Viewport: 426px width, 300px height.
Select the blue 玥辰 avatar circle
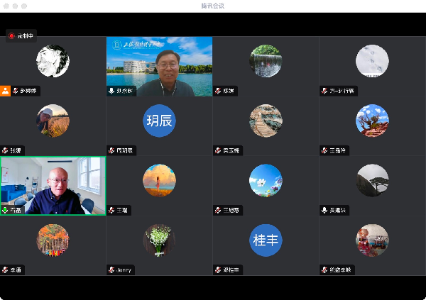click(159, 121)
